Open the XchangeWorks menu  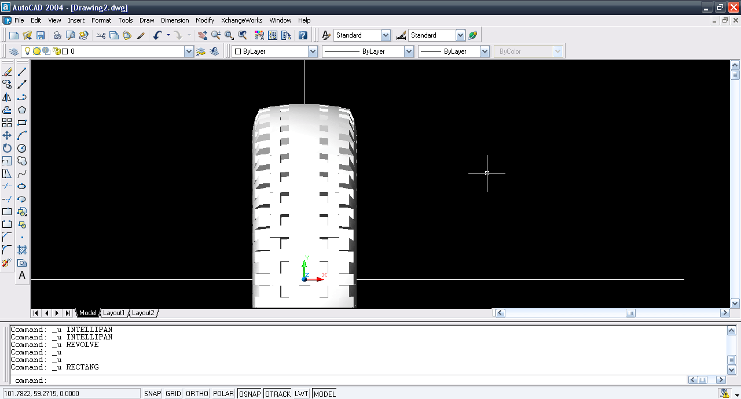click(242, 20)
